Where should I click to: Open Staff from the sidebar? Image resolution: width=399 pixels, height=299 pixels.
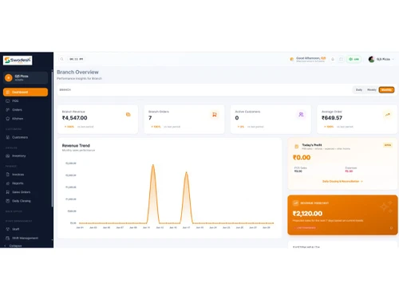(26, 229)
